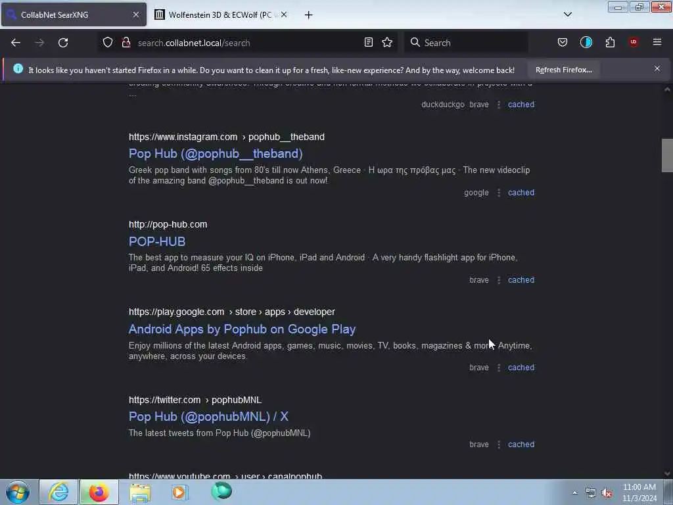Open Save to Pocket icon
Image resolution: width=673 pixels, height=505 pixels.
point(563,42)
